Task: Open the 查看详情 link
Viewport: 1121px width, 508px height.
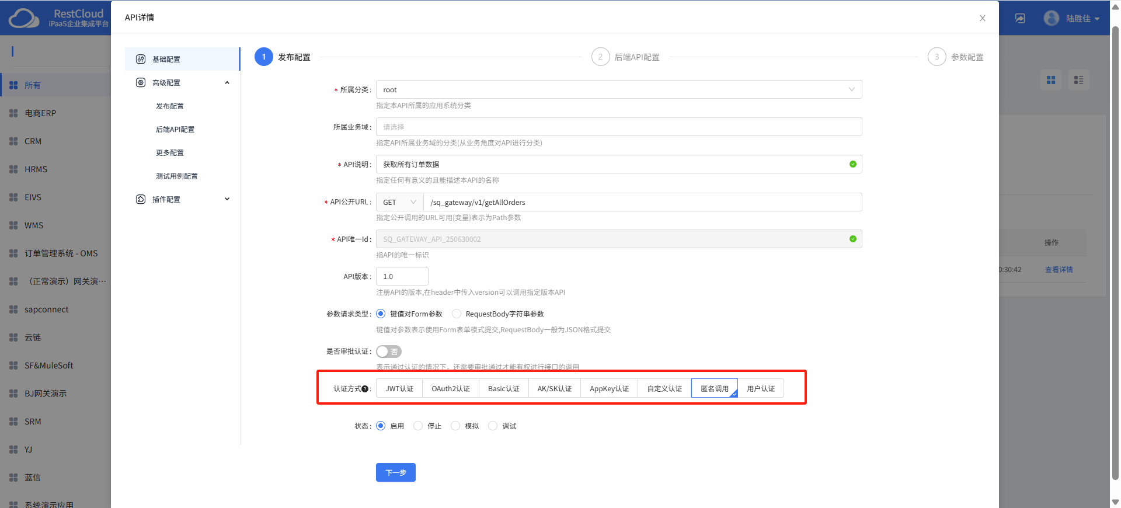Action: pyautogui.click(x=1059, y=269)
